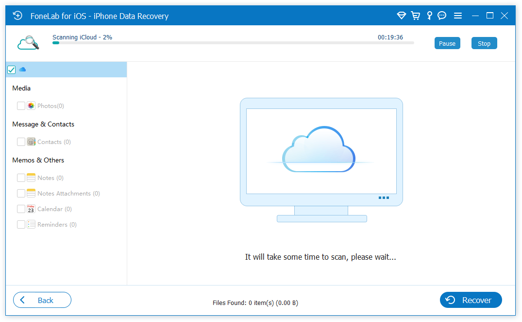Open the chat feedback icon
522x322 pixels.
pos(442,16)
